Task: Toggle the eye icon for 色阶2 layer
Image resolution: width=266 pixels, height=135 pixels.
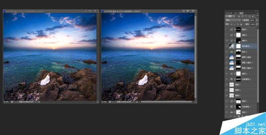Action: click(x=226, y=52)
